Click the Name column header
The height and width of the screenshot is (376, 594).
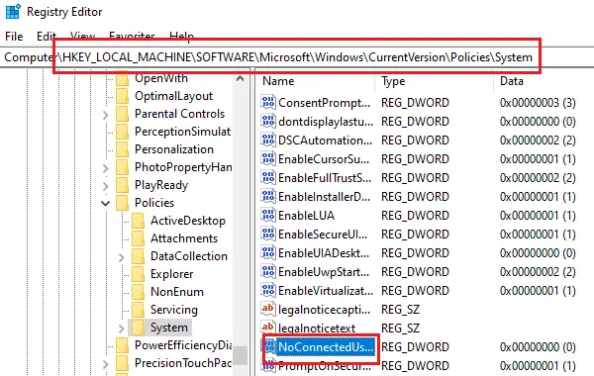click(x=278, y=81)
